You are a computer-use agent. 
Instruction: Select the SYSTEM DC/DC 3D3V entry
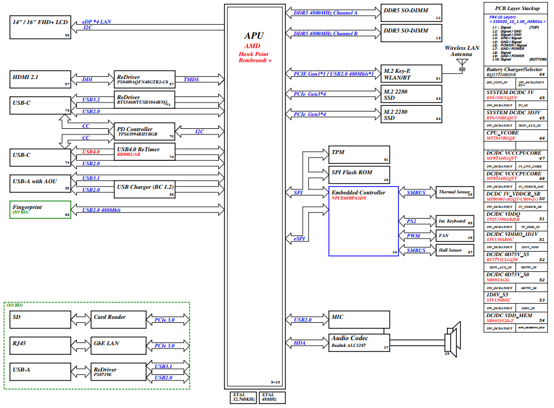(515, 115)
